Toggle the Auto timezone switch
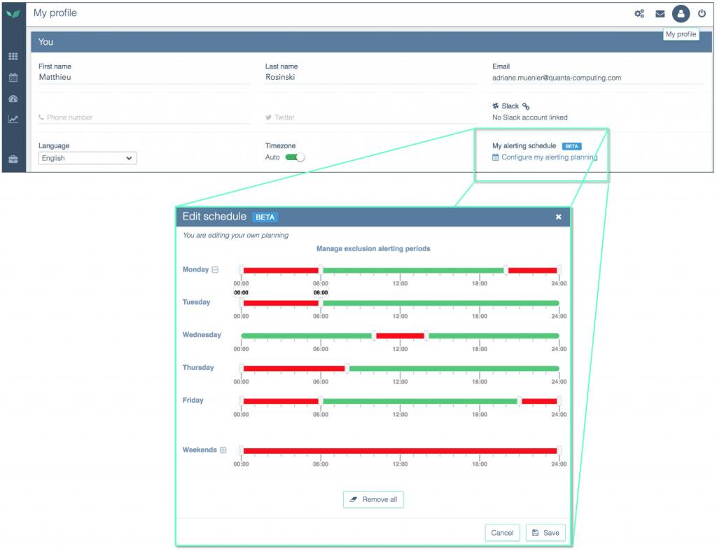Screen dimensions: 717x551 (295, 157)
